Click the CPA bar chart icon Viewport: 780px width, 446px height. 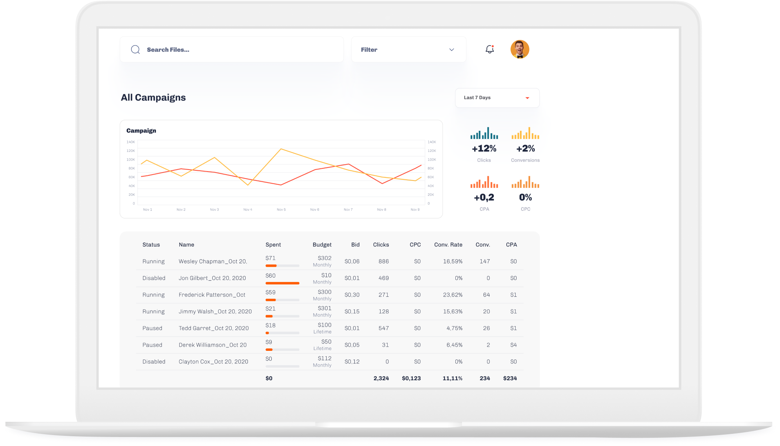pyautogui.click(x=484, y=182)
